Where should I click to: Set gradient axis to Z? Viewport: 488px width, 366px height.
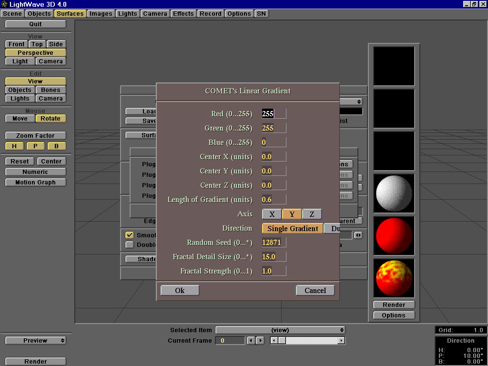pos(312,214)
